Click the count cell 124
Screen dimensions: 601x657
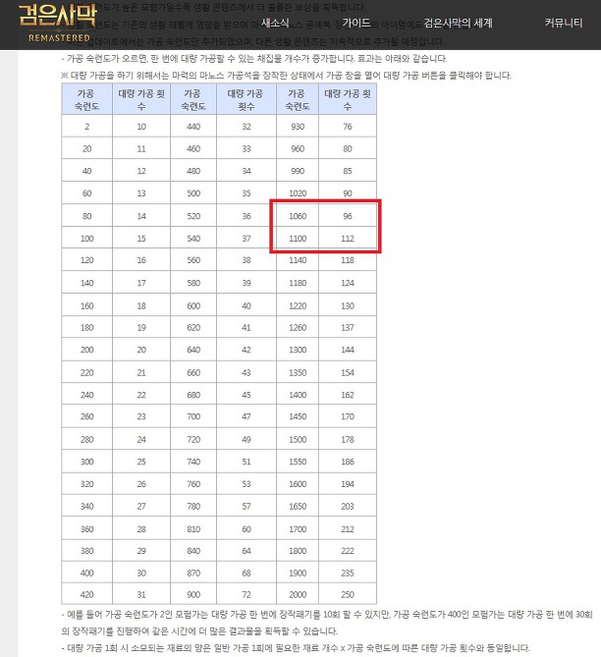(348, 283)
